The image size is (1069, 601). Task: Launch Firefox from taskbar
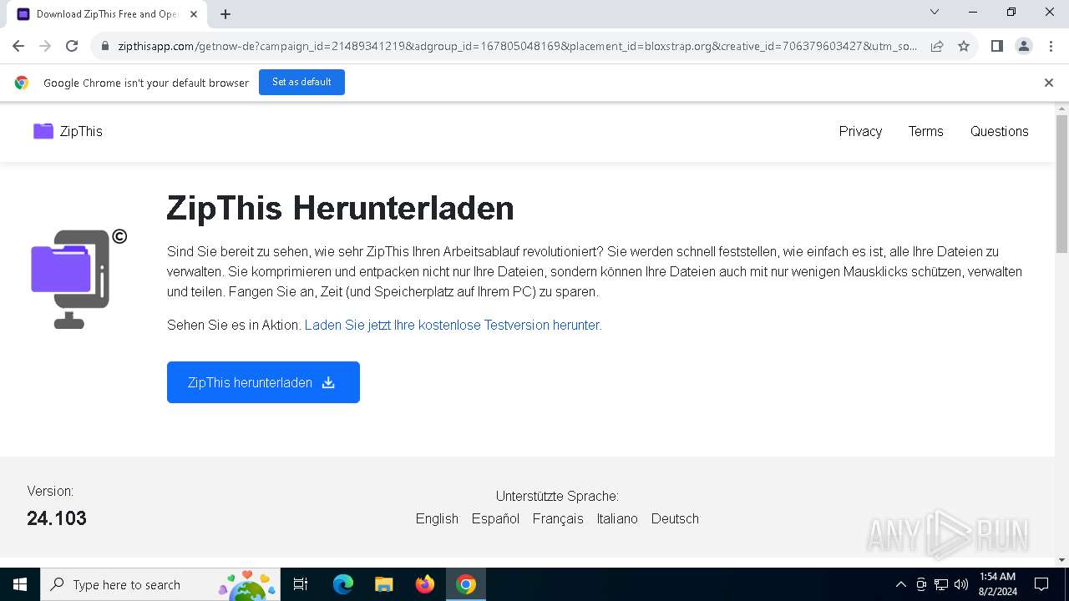(x=425, y=584)
